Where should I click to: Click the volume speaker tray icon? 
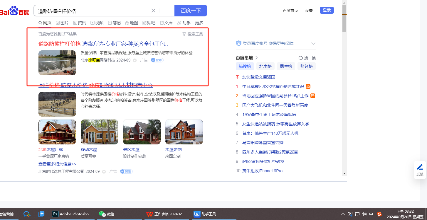point(364,214)
